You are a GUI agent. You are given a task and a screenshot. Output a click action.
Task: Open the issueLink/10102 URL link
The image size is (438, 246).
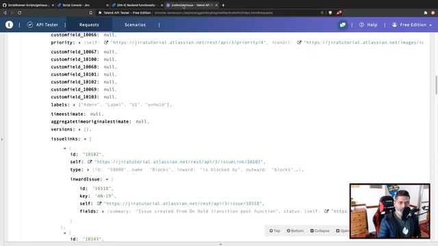[x=179, y=162]
